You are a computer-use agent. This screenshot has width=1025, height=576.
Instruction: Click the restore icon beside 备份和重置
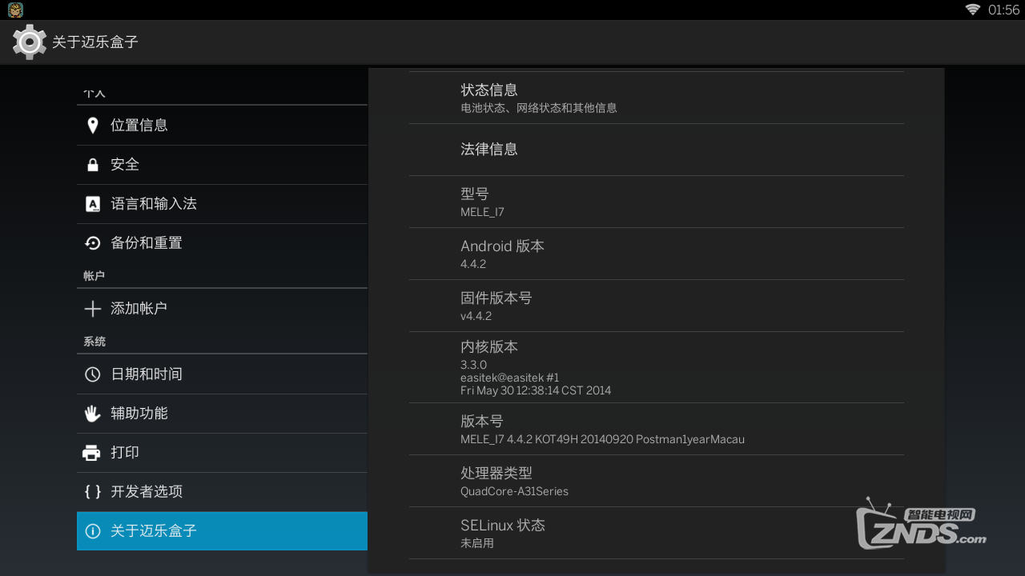(93, 243)
